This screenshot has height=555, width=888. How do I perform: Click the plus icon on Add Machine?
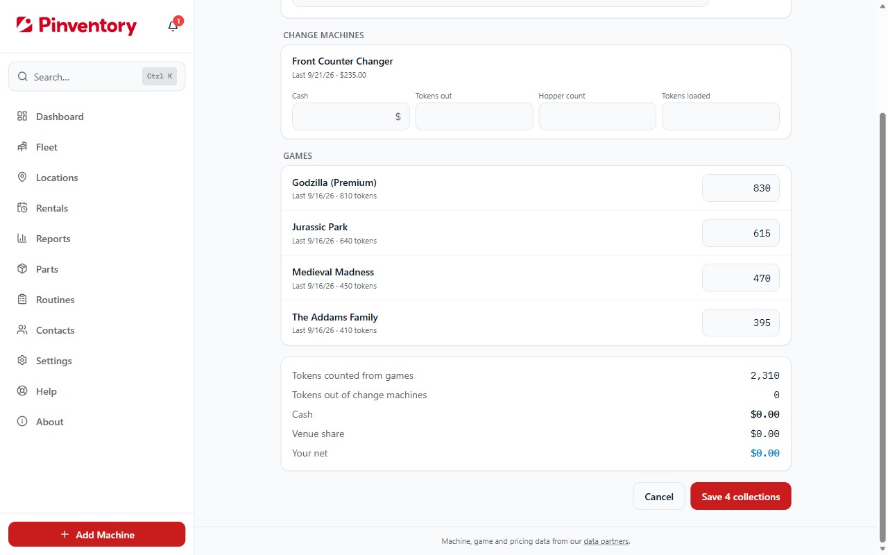pos(65,535)
